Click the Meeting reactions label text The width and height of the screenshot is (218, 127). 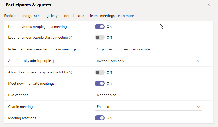[x=22, y=118]
